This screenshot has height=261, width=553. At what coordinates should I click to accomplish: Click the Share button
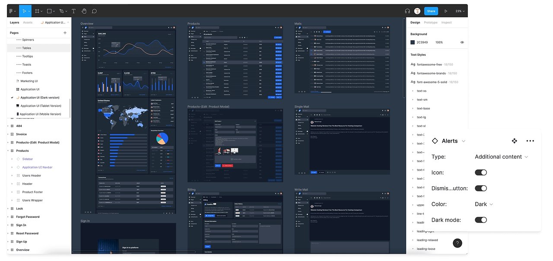pos(431,11)
